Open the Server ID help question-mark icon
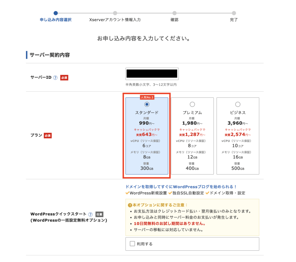 (x=55, y=78)
